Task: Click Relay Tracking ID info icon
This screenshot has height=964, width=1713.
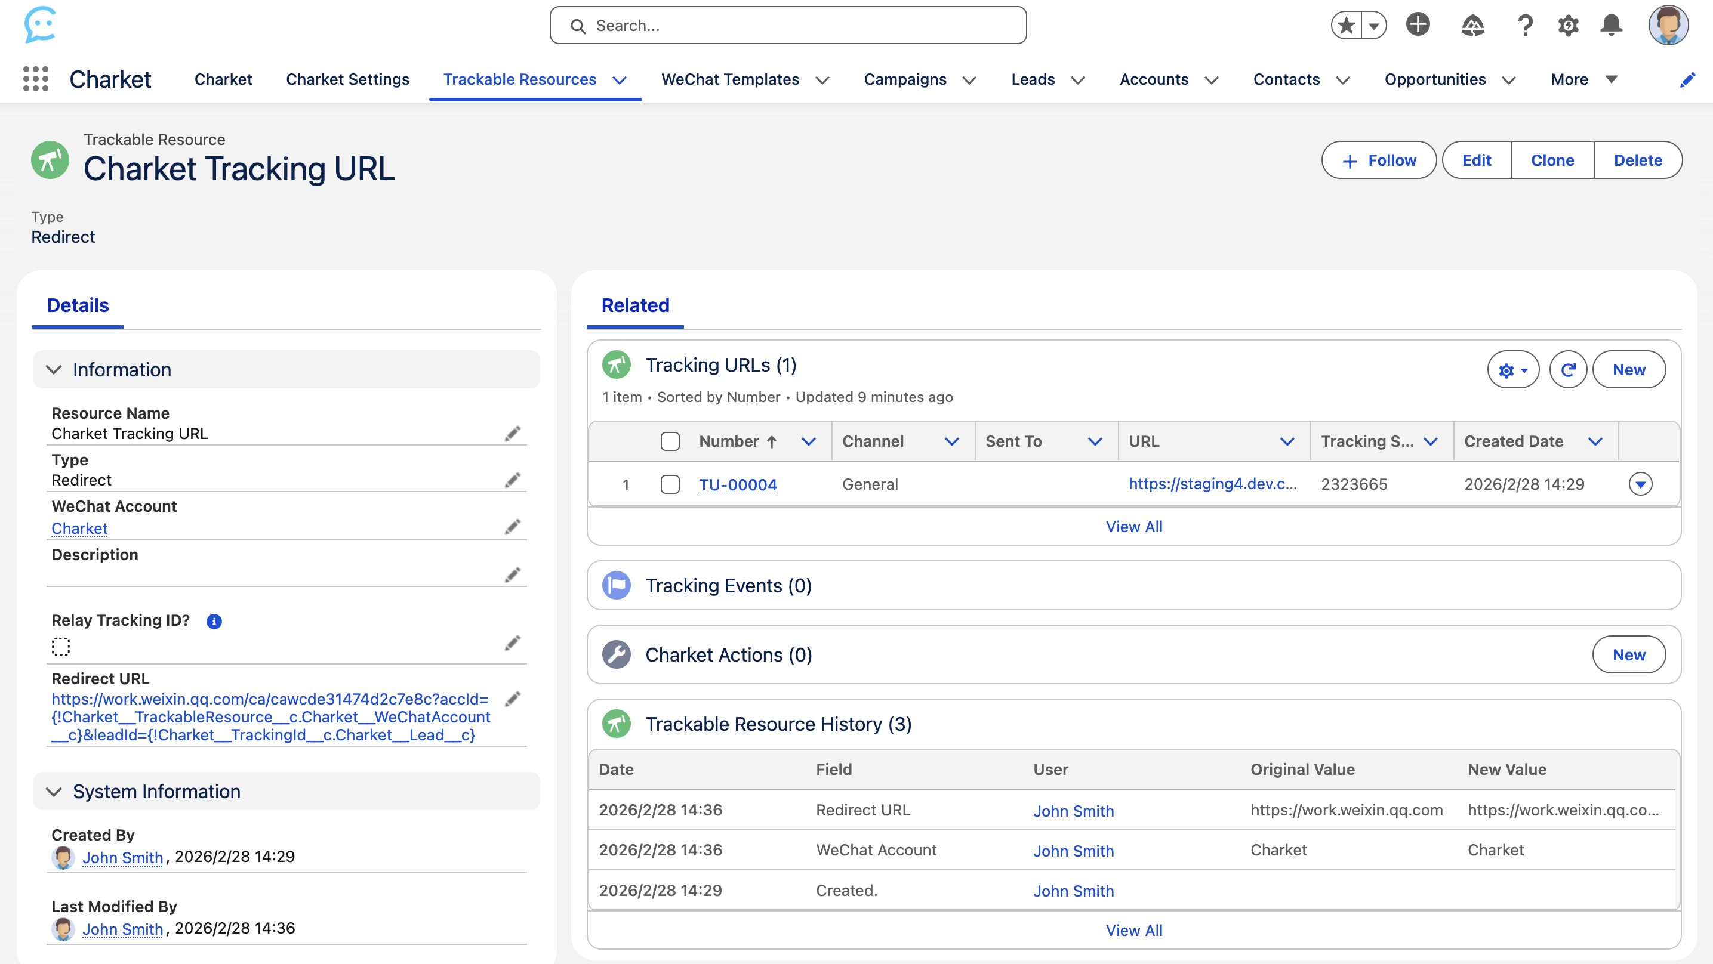Action: 214,621
